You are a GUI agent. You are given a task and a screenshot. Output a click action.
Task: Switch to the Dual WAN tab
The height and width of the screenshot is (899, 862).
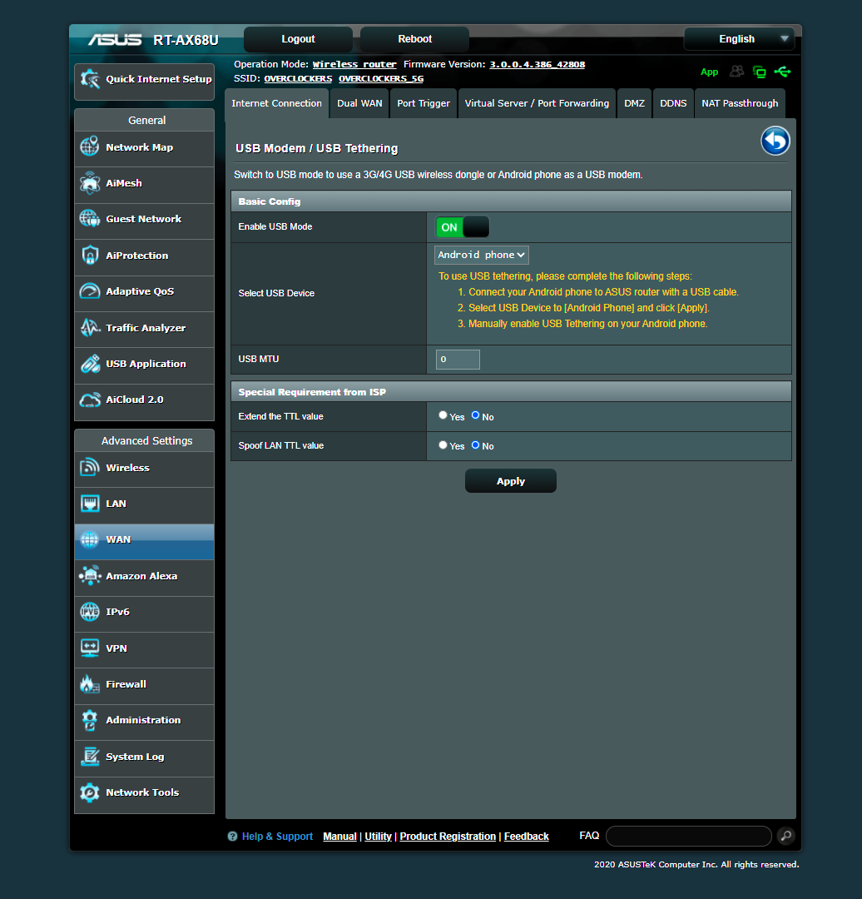359,104
